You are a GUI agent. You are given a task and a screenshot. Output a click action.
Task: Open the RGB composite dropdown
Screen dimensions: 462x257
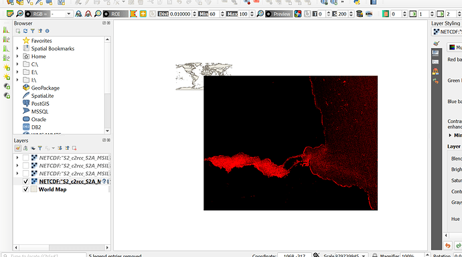coord(62,14)
